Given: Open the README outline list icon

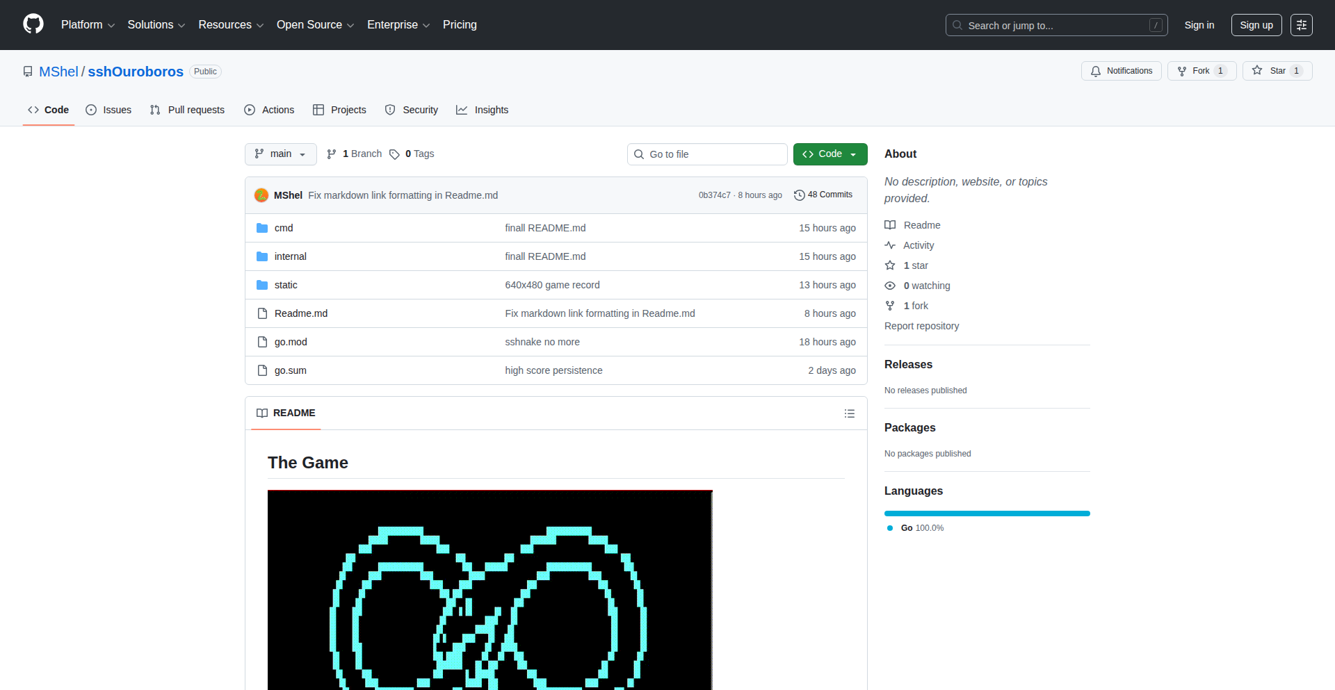Looking at the screenshot, I should point(849,413).
